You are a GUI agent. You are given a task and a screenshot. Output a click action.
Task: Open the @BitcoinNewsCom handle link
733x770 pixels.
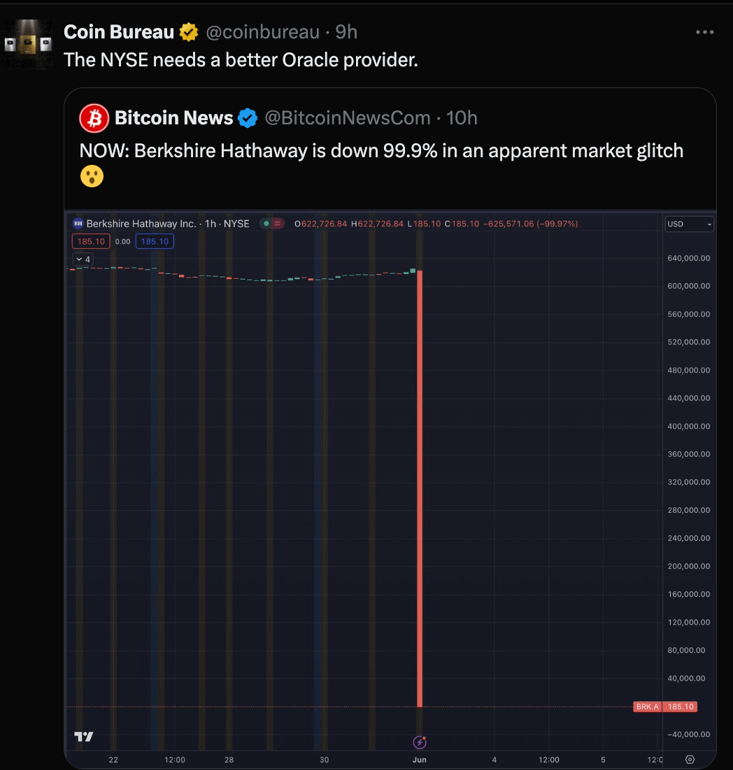coord(348,118)
